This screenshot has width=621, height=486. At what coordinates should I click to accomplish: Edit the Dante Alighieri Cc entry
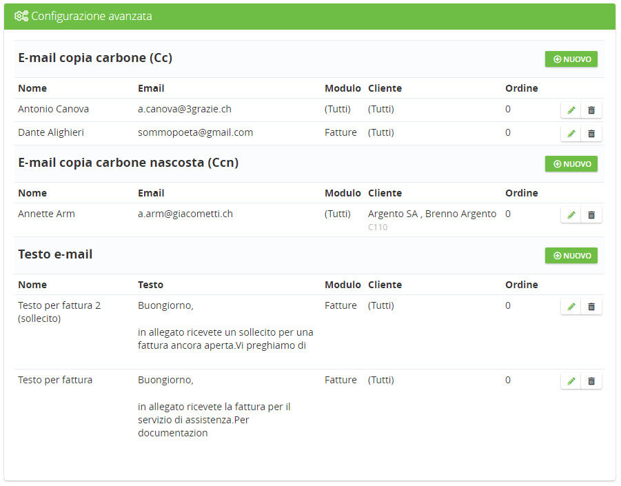pyautogui.click(x=571, y=134)
